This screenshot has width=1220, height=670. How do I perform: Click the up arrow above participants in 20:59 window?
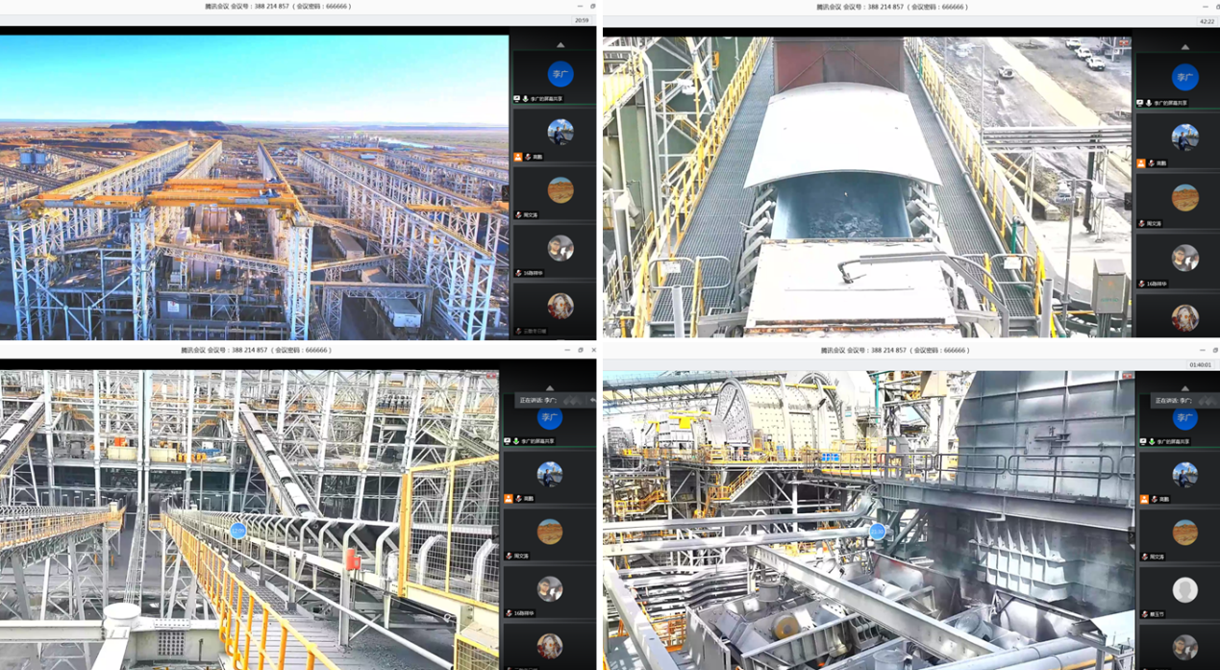click(x=560, y=45)
